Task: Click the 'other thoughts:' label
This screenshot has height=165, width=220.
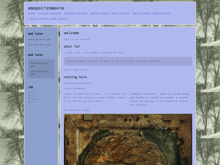Action: [75, 88]
